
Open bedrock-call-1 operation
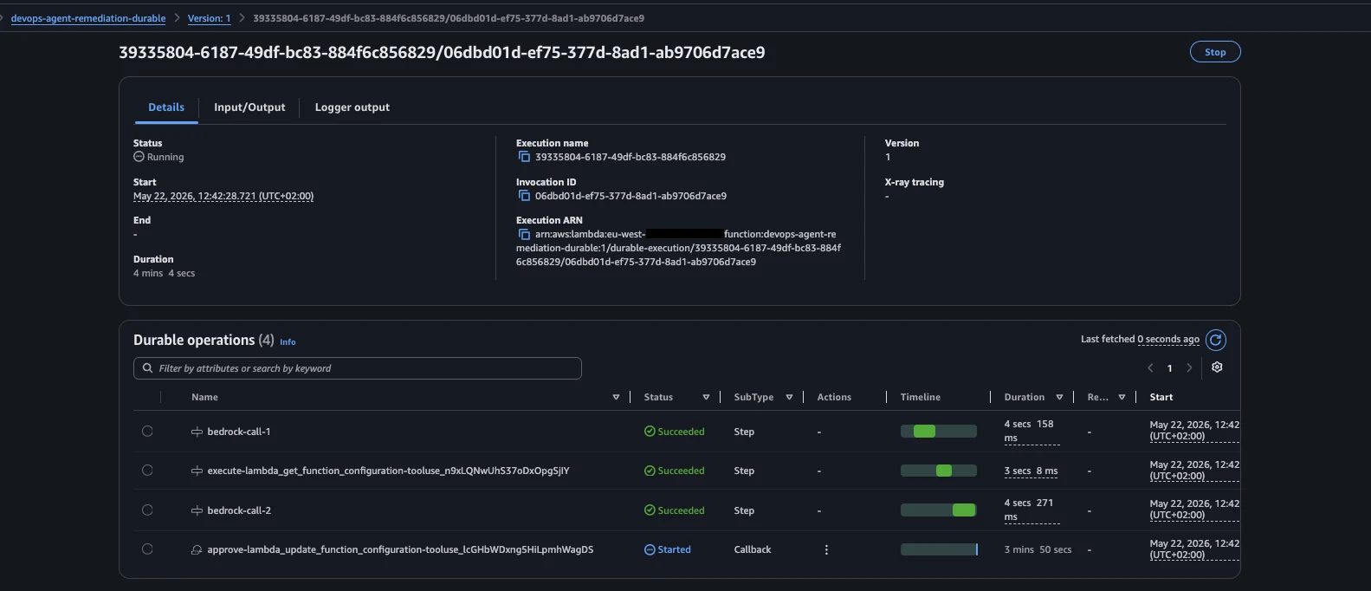point(239,432)
